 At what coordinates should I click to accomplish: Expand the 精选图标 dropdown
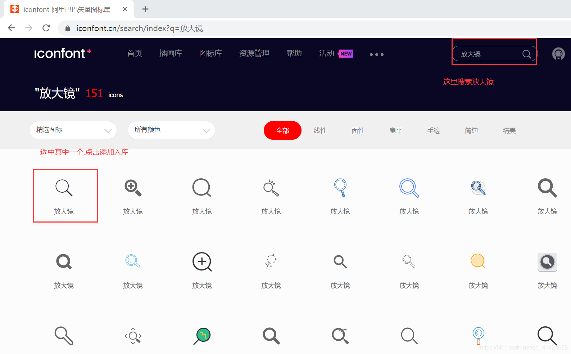pyautogui.click(x=73, y=130)
